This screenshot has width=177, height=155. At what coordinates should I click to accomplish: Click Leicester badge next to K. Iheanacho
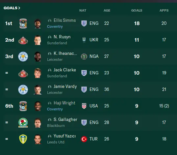point(23,57)
